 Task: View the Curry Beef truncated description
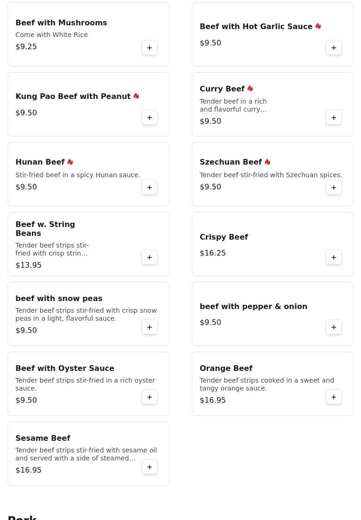pos(233,106)
